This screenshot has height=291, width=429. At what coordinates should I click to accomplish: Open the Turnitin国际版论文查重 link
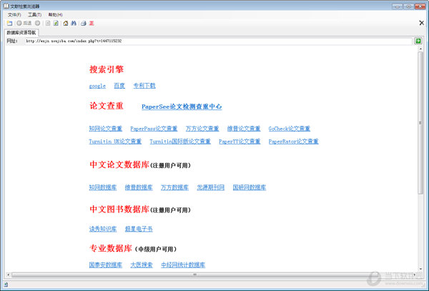[180, 141]
